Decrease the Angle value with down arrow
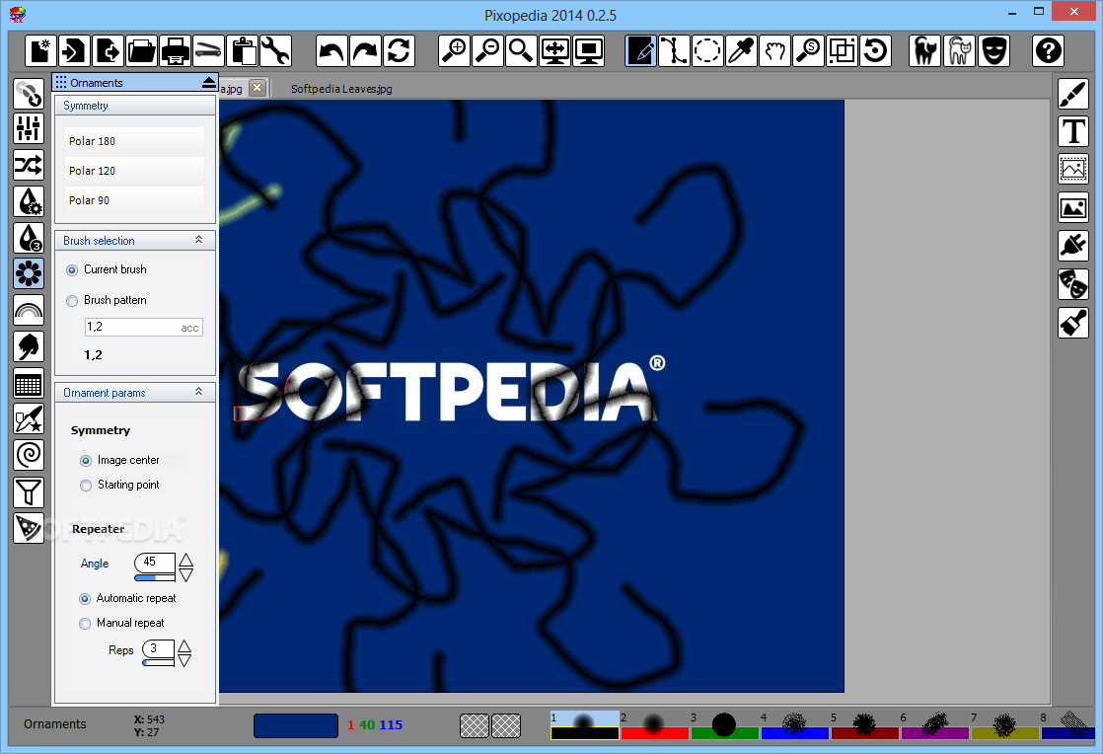This screenshot has width=1103, height=754. coord(185,575)
